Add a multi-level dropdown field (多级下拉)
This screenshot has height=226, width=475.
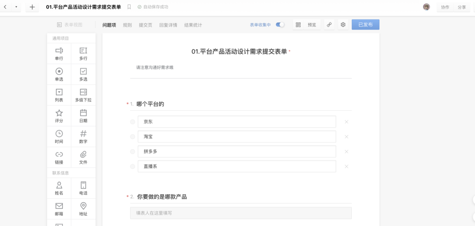point(83,95)
